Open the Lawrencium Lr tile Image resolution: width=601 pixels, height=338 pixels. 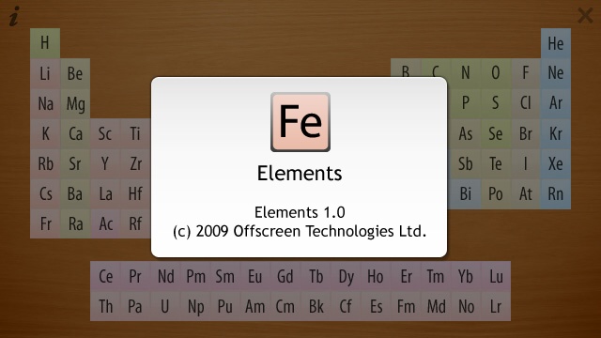point(496,306)
